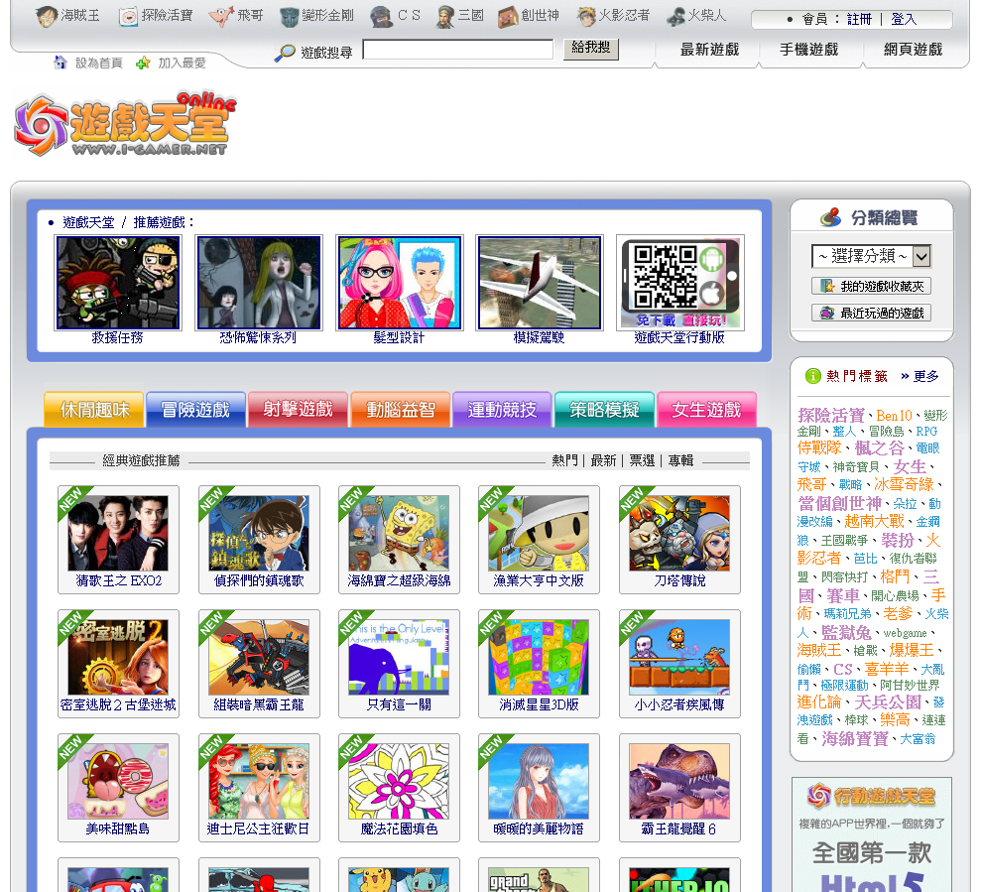Open the 遊戲天堂行動版 QR thumbnail

(680, 283)
